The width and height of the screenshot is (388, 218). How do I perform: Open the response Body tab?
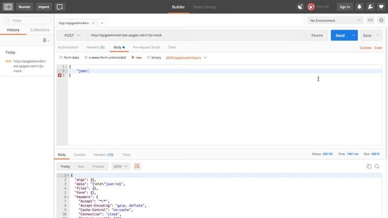[x=62, y=154]
